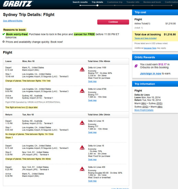This screenshot has width=178, height=189.
Task: Open the Taxes and fees included link
Action: click(145, 38)
